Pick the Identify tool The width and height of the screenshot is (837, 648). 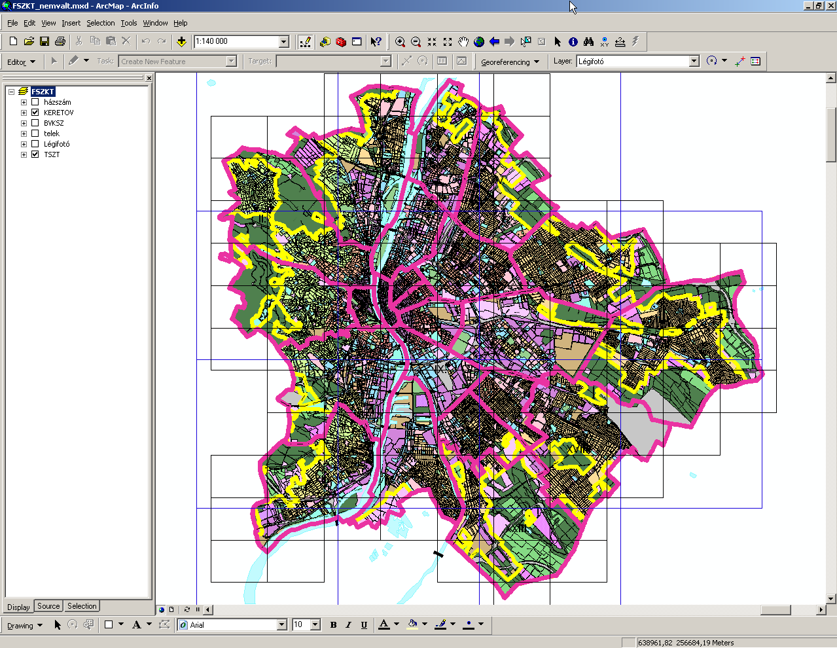pyautogui.click(x=573, y=41)
